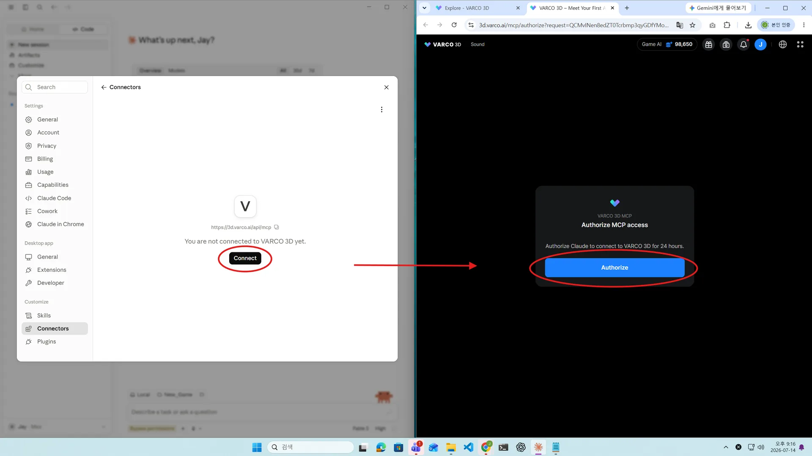Open a new browser tab
Screen dimensions: 812x456
627,8
